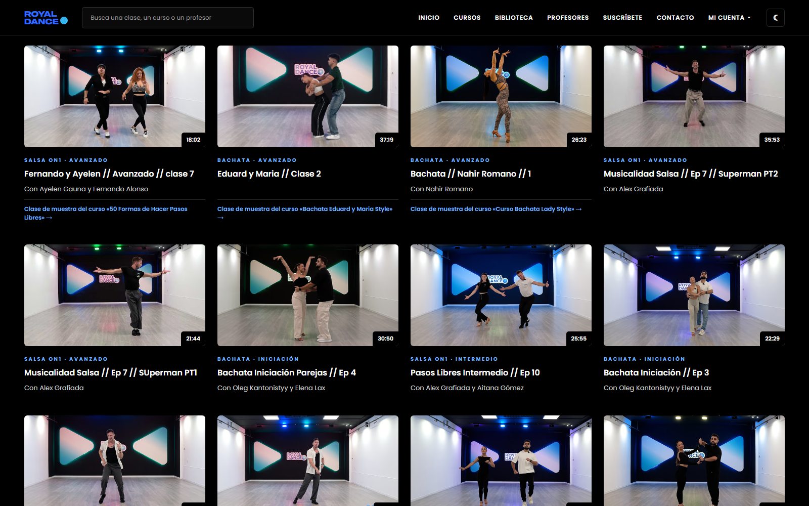Click the Royal Dance logo
Viewport: 809px width, 506px height.
coord(46,18)
